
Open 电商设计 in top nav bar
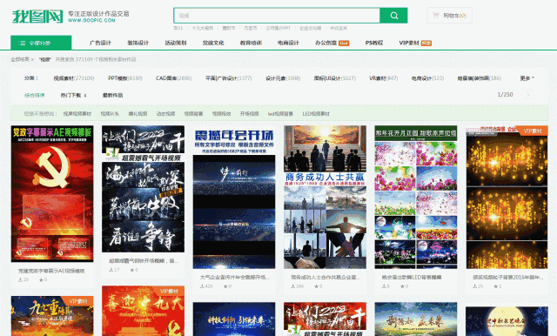[288, 43]
